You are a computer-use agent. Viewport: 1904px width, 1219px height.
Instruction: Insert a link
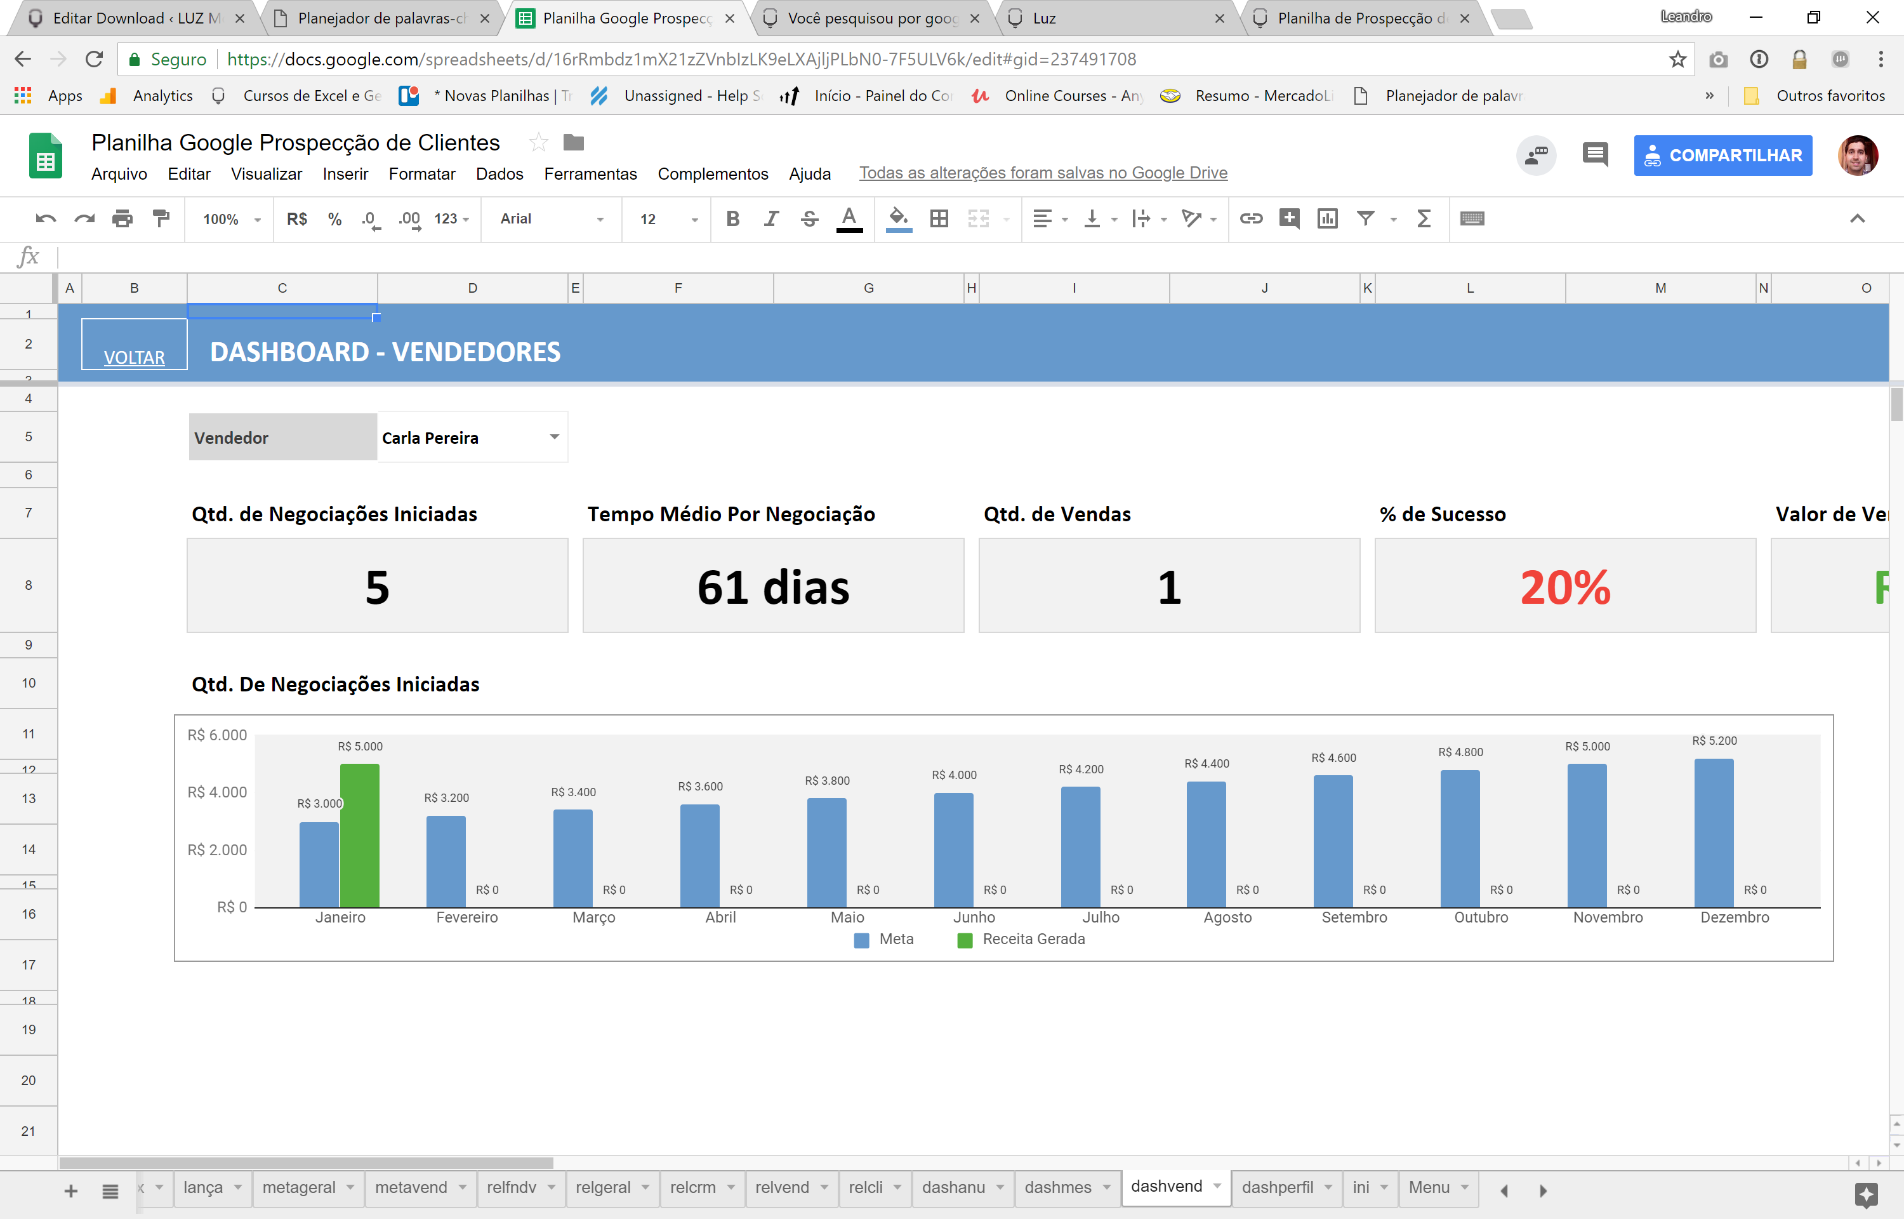1252,219
